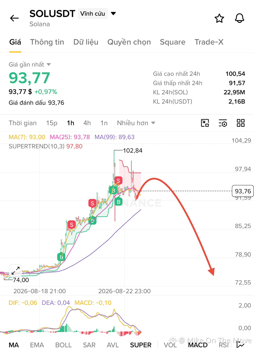Click the large 93,77 last price
Image resolution: width=254 pixels, height=348 pixels.
[29, 78]
